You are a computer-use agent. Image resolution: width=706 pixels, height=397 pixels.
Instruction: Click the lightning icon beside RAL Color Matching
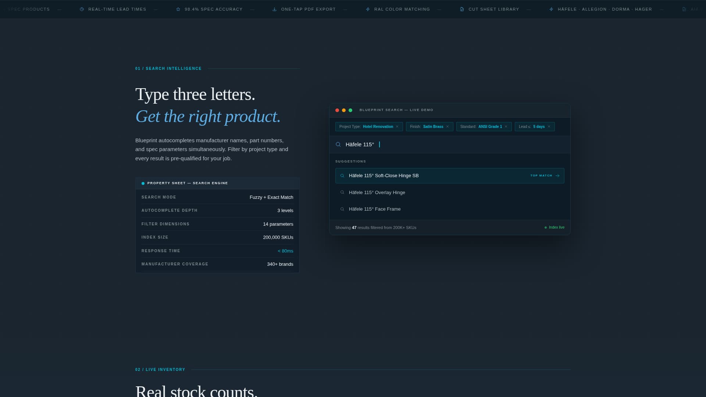click(x=368, y=9)
